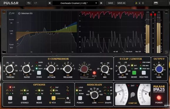170x109 pixels.
Task: Click the Compressor section power icon
Action: click(x=49, y=59)
